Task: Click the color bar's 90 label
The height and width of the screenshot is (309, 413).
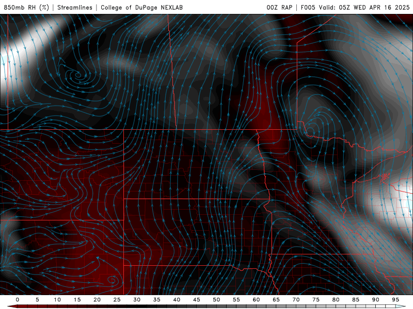Action: tap(376, 300)
